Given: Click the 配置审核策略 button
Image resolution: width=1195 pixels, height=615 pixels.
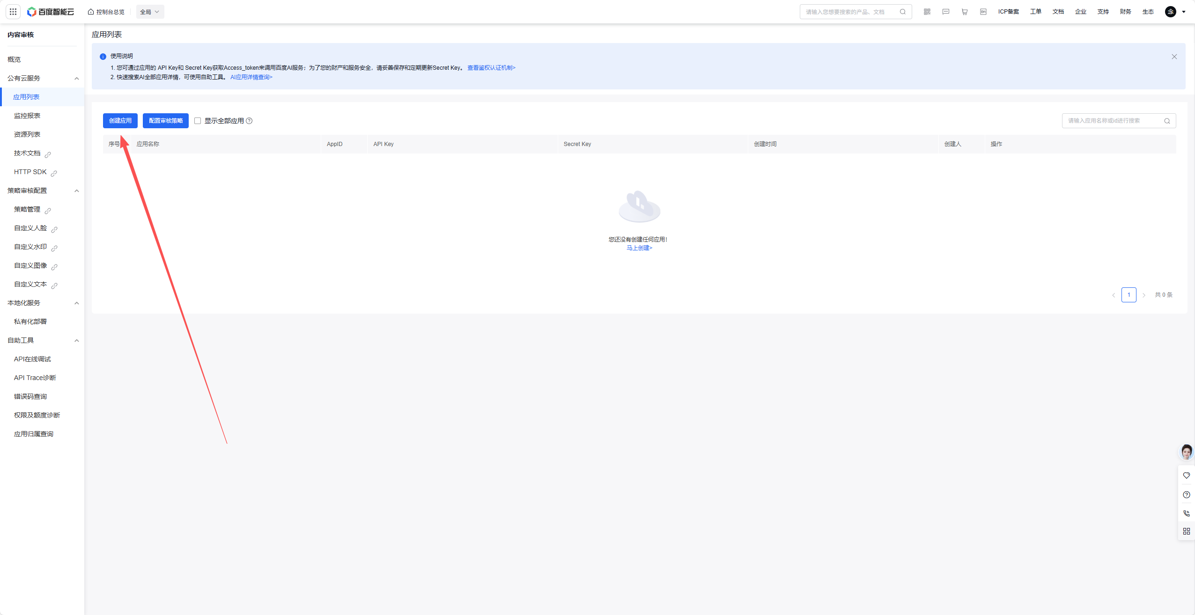Looking at the screenshot, I should click(x=166, y=121).
